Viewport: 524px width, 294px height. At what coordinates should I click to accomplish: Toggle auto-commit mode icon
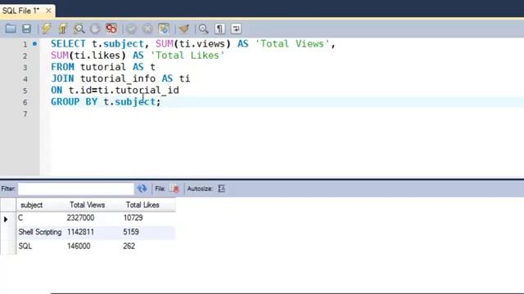(164, 29)
